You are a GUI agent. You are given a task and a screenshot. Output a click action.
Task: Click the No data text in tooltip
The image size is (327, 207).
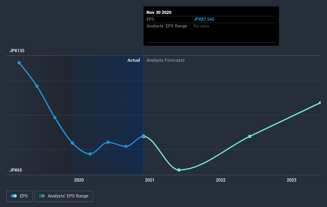click(x=201, y=26)
